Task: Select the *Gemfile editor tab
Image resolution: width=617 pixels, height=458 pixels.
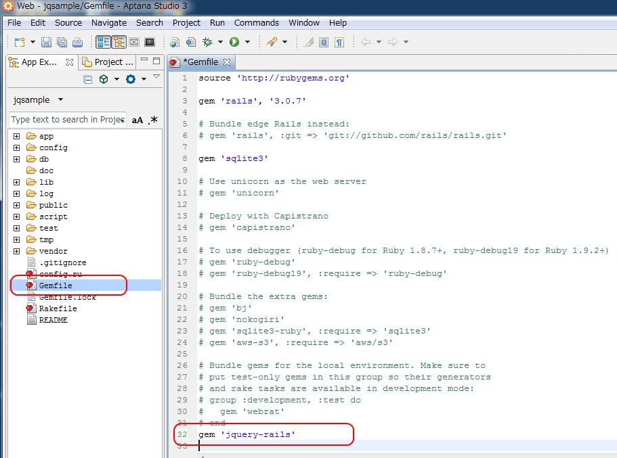Action: [x=200, y=62]
